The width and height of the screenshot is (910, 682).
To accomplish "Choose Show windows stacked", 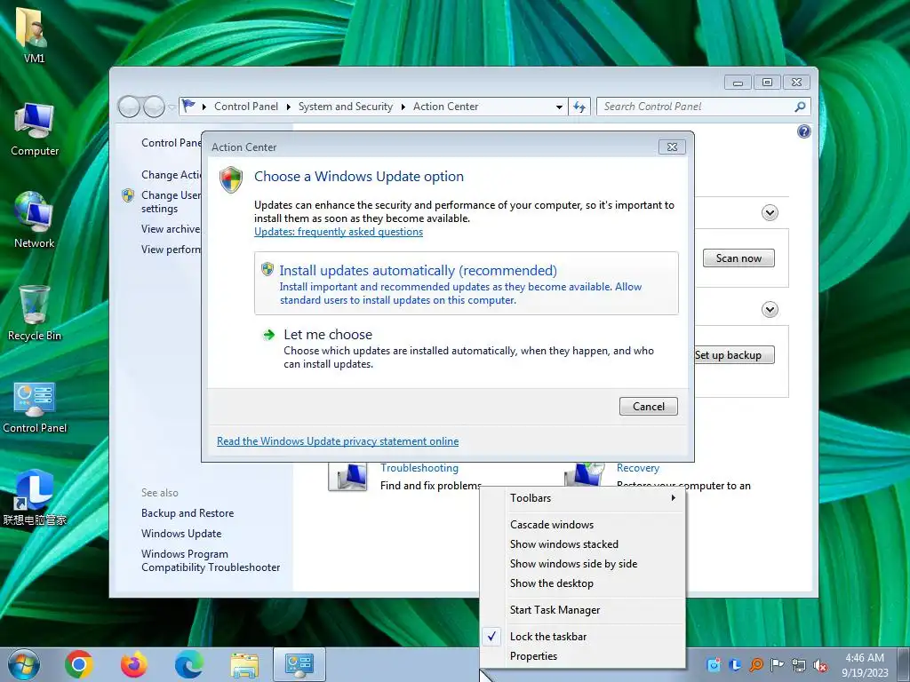I will point(583,544).
